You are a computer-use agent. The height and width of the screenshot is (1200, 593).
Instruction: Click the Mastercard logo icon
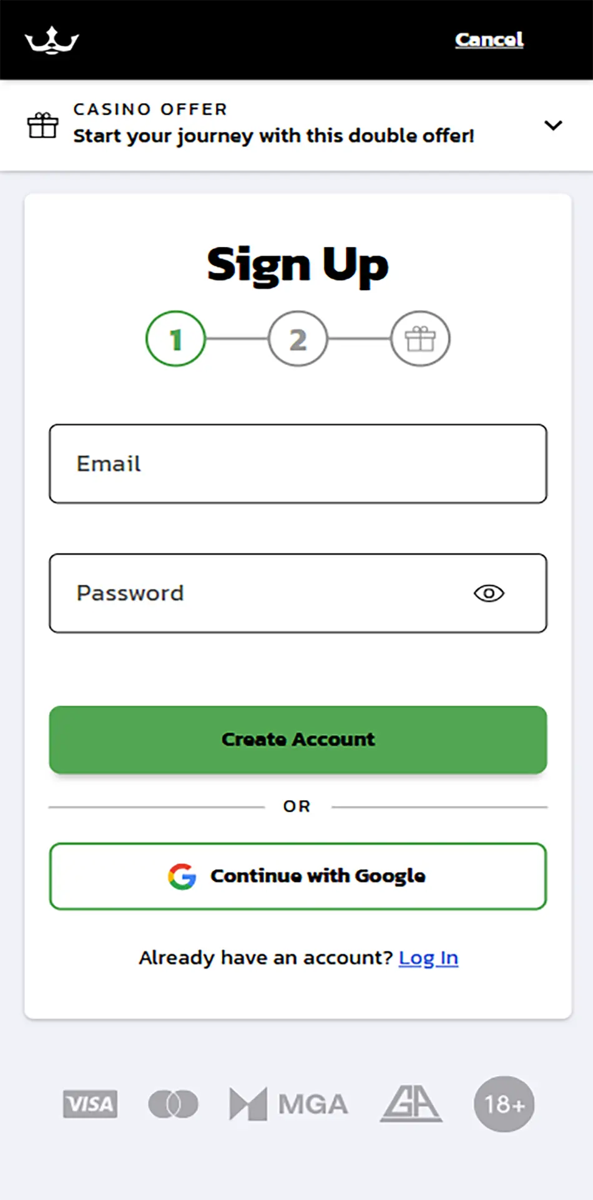click(173, 1104)
